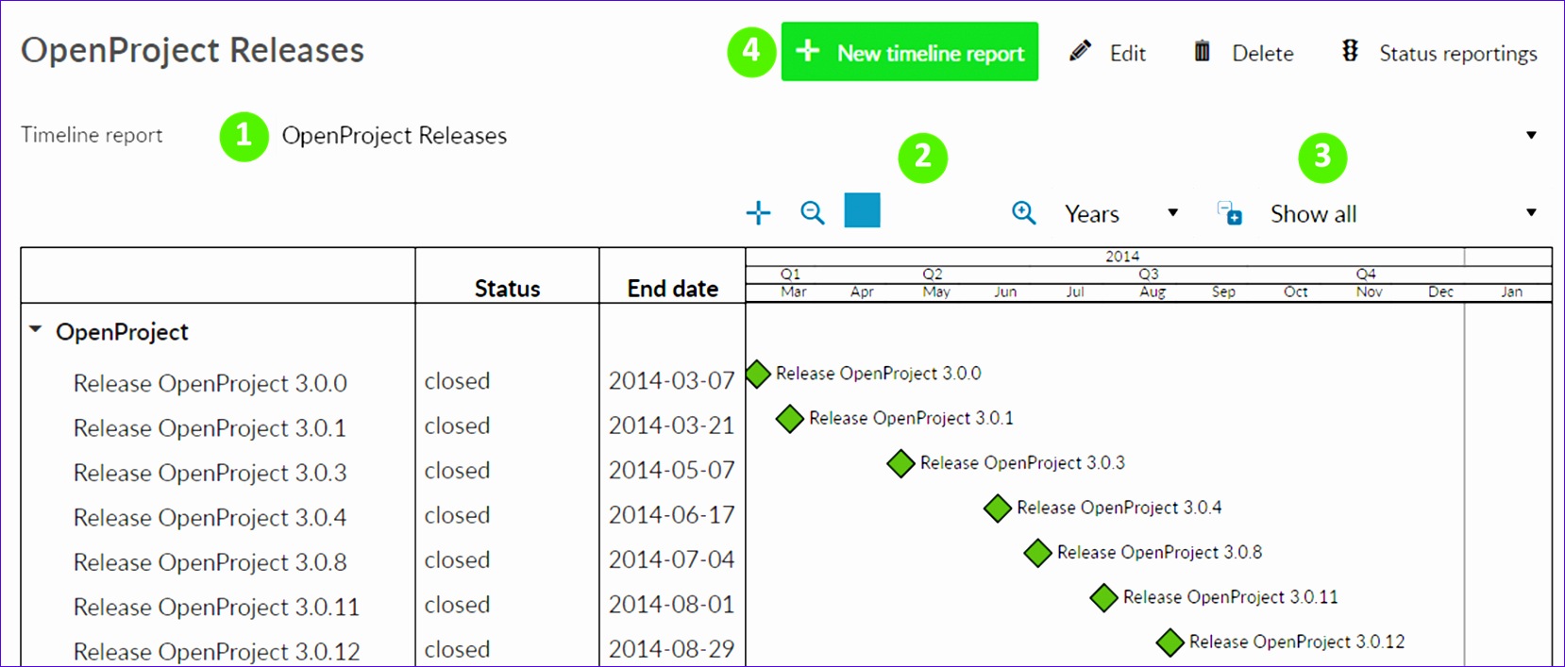Click end date 2014-03-07
This screenshot has width=1565, height=667.
671,381
